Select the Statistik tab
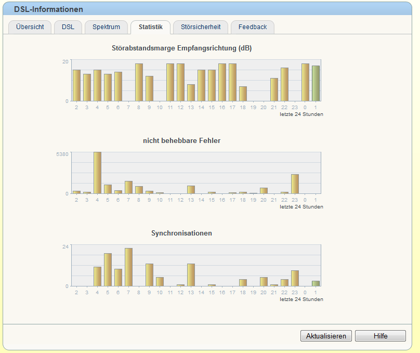 click(x=151, y=27)
